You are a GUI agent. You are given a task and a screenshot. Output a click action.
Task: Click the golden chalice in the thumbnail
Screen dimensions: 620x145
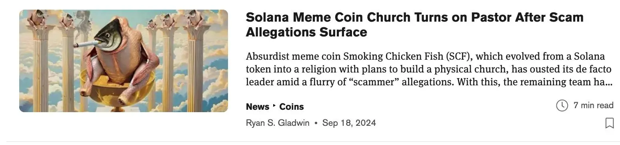(x=117, y=90)
